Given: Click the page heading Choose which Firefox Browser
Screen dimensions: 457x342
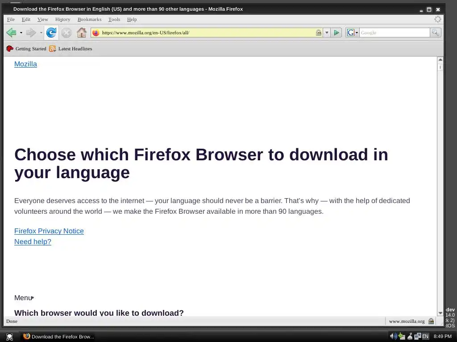Looking at the screenshot, I should [201, 163].
